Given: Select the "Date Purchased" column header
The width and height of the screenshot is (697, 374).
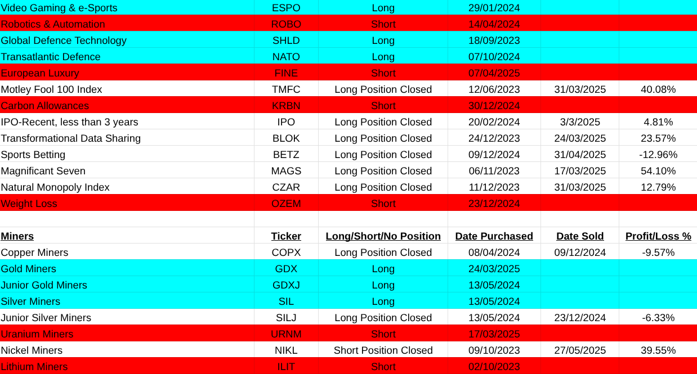Looking at the screenshot, I should tap(494, 236).
